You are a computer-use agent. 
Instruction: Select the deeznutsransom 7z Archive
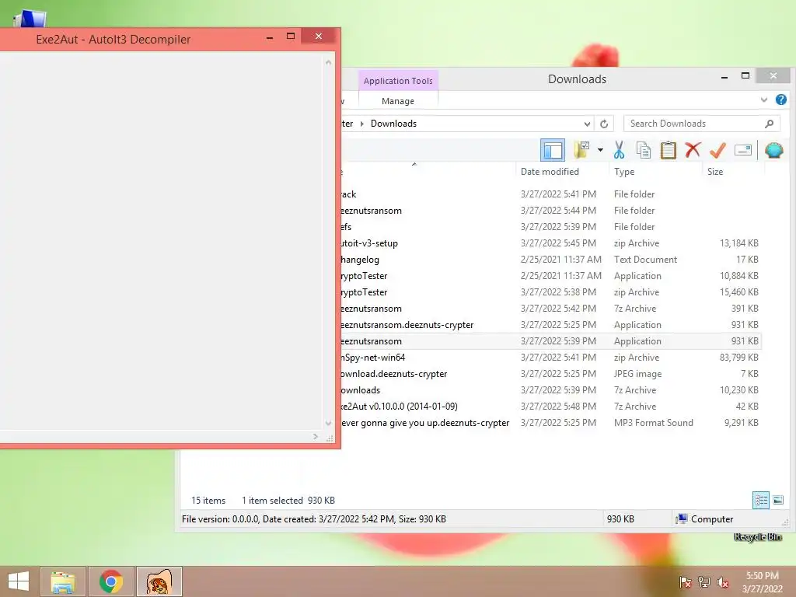click(x=551, y=308)
